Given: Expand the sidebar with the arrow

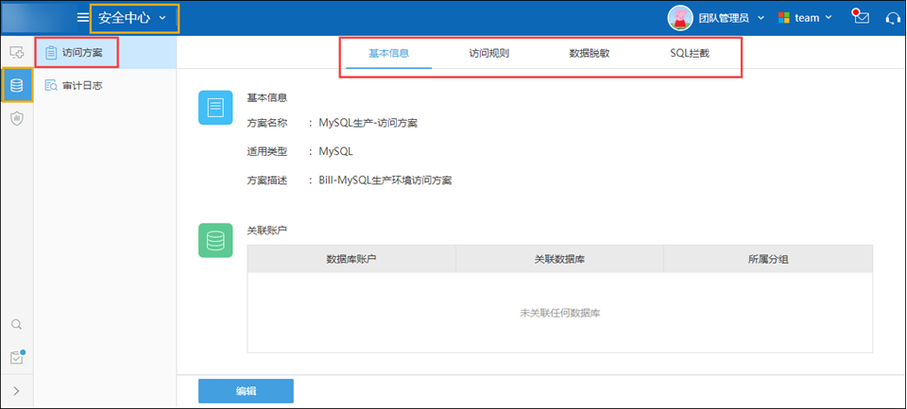Looking at the screenshot, I should (16, 391).
